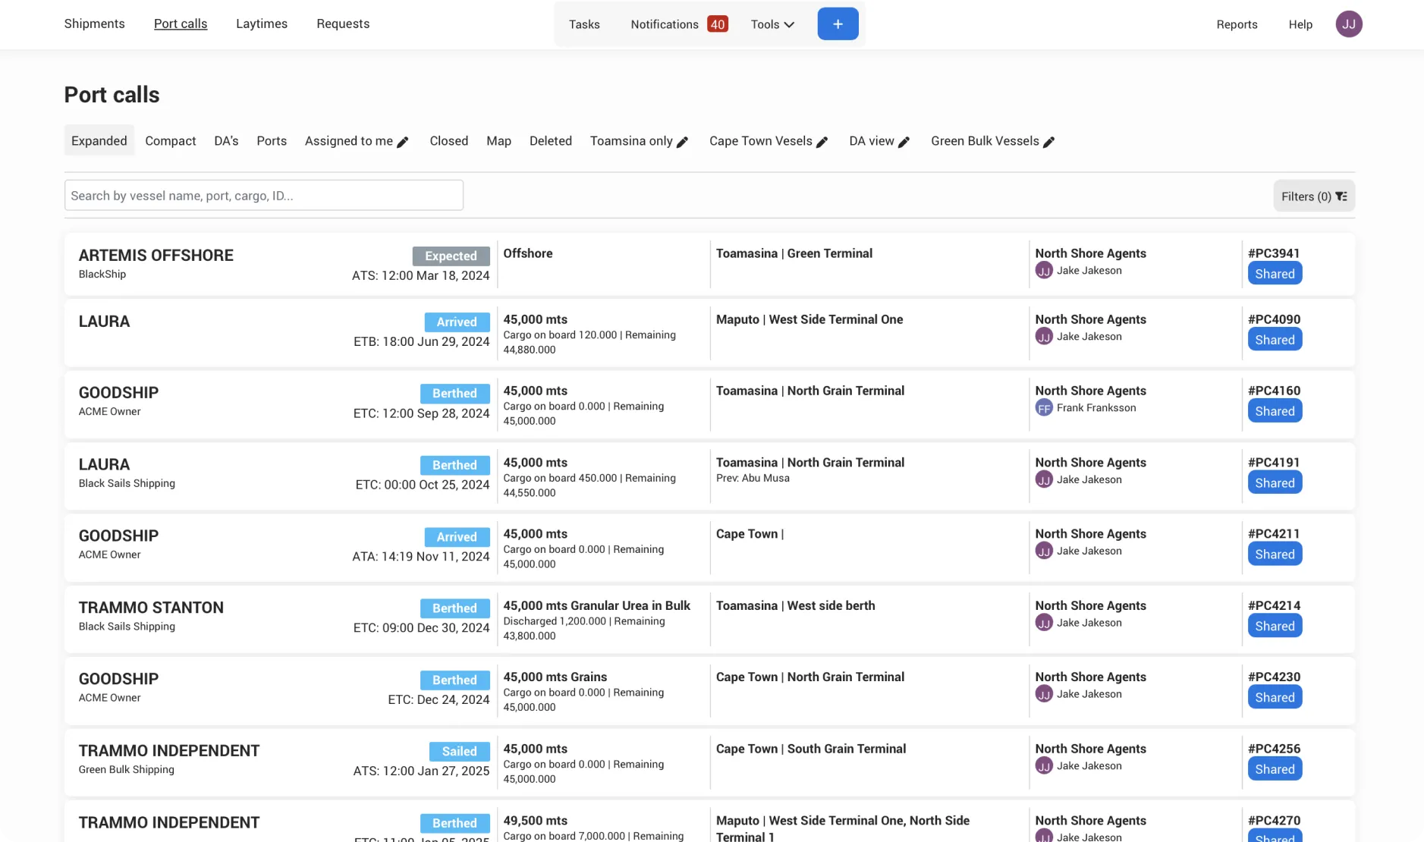Open the Laytimes navigation item
Screen dimensions: 1424x842
(262, 24)
